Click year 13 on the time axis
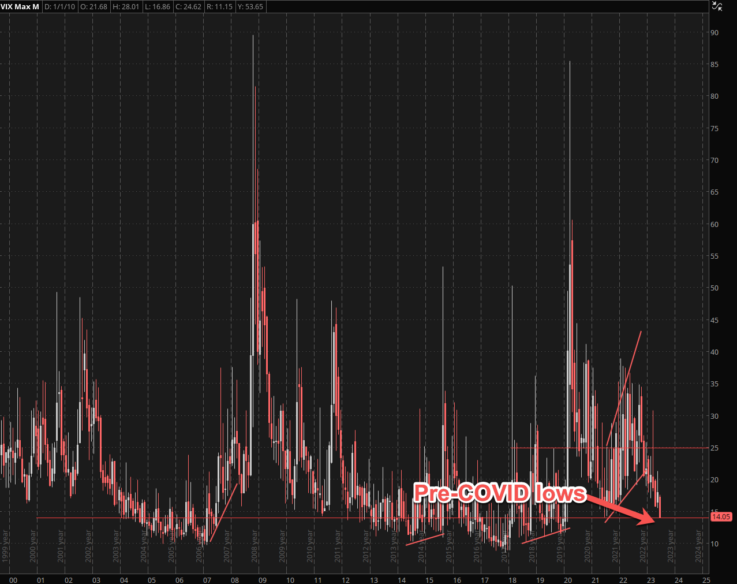 click(x=373, y=580)
